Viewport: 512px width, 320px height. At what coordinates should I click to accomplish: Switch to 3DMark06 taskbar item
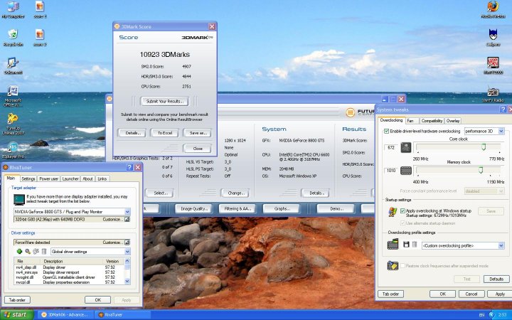pyautogui.click(x=65, y=315)
